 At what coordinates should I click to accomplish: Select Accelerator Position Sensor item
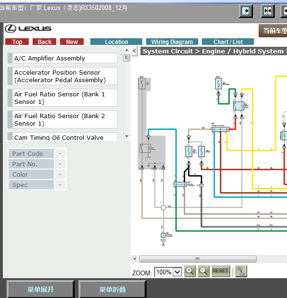point(62,76)
